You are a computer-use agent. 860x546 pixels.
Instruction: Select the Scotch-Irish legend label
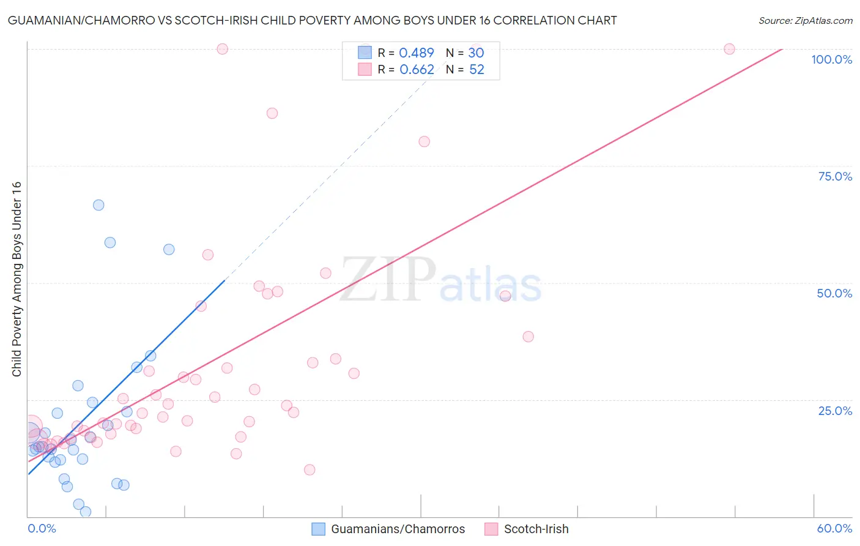click(x=536, y=529)
